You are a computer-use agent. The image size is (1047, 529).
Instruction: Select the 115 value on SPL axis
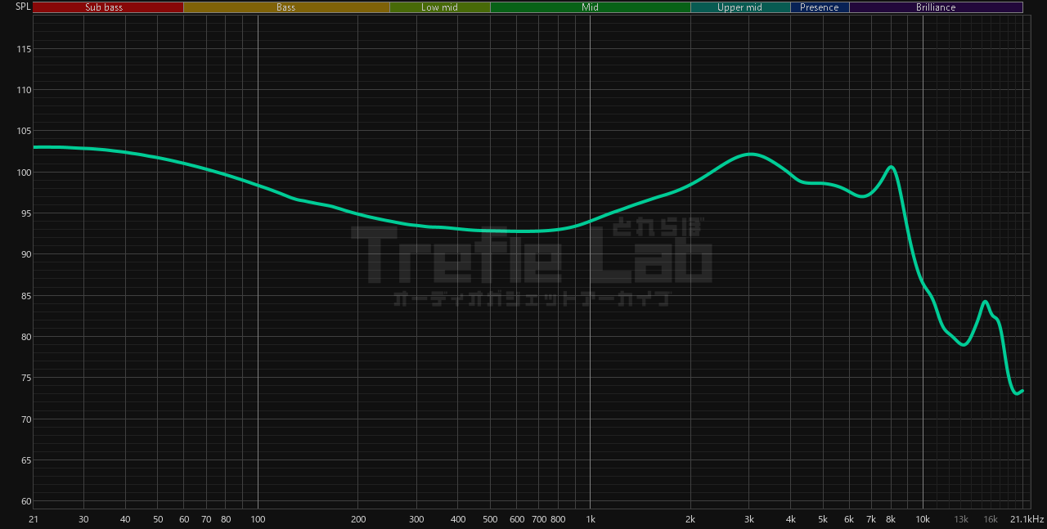click(24, 49)
